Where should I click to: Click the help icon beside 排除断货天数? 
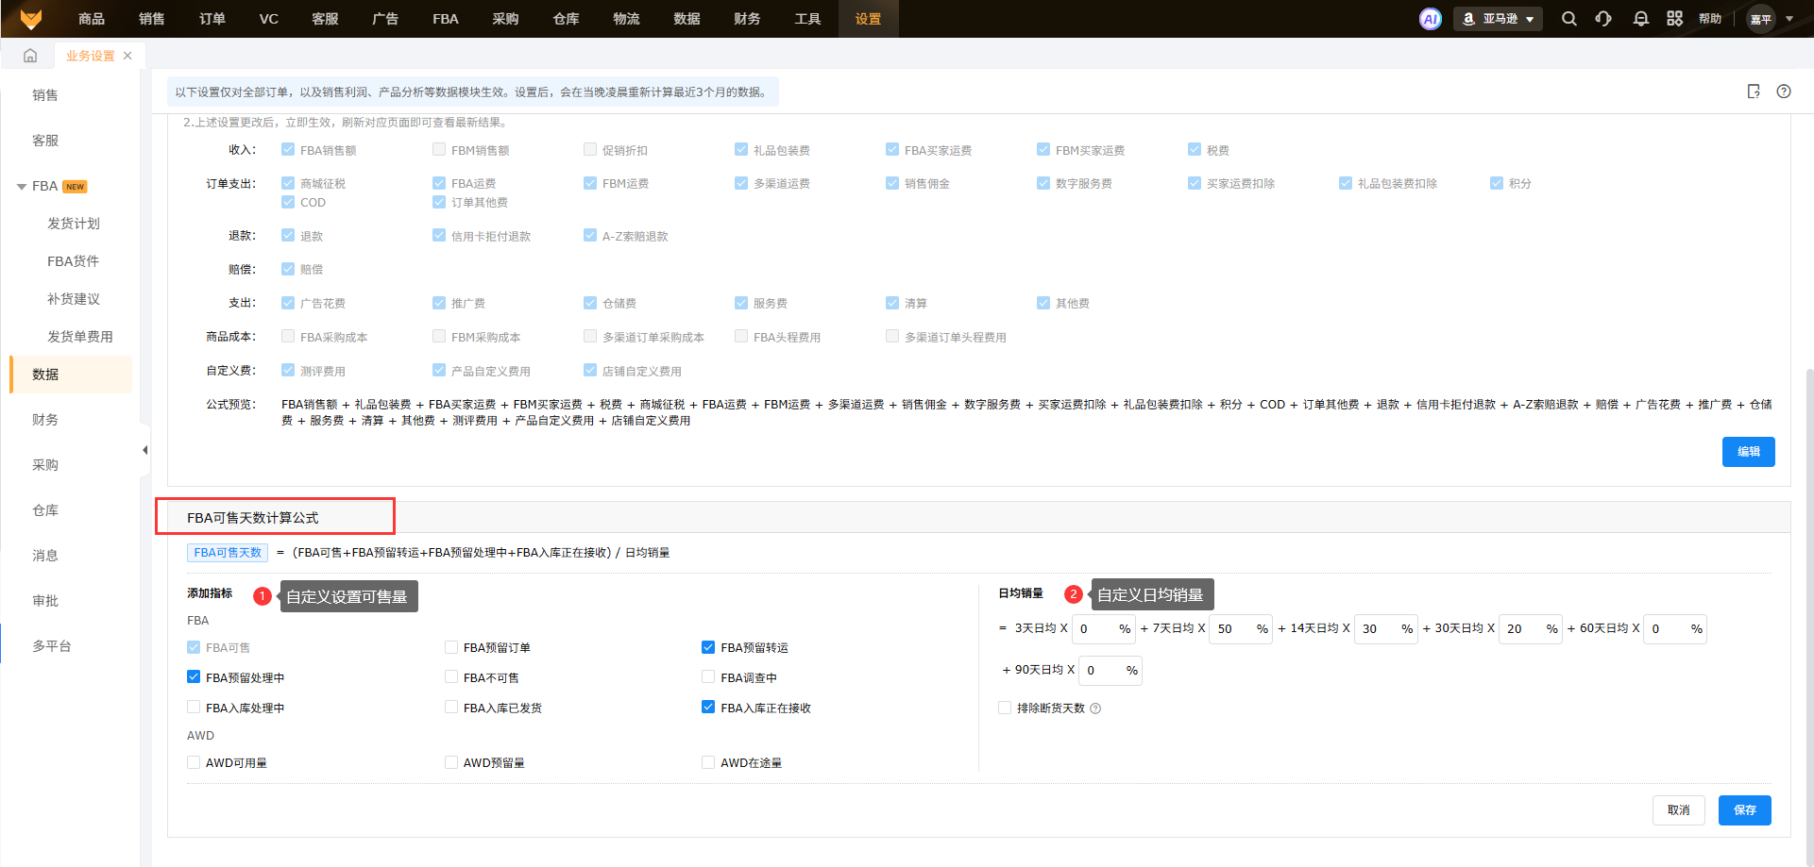(1095, 709)
